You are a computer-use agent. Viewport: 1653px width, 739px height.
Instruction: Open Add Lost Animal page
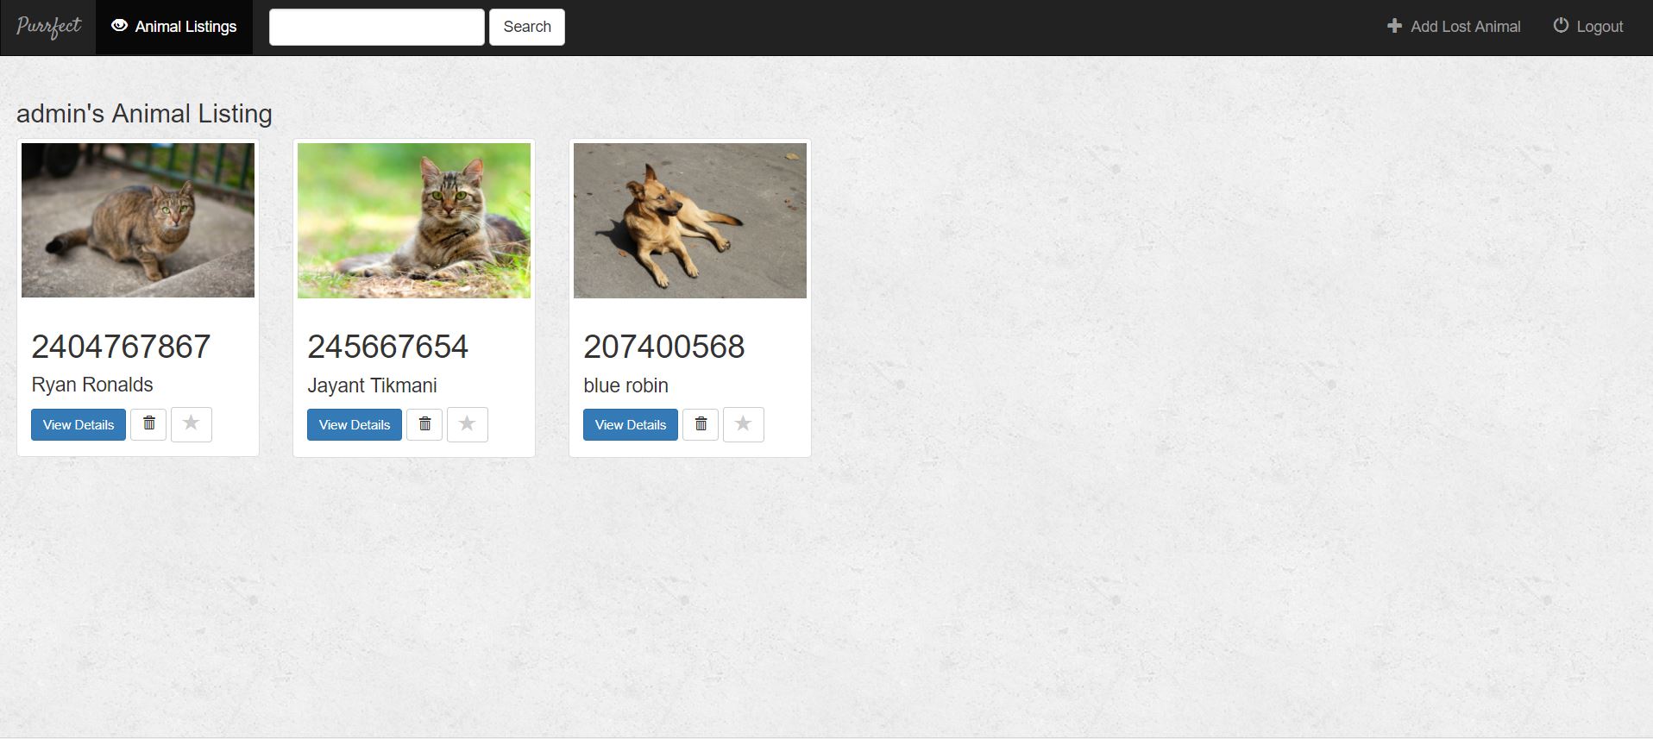1454,27
